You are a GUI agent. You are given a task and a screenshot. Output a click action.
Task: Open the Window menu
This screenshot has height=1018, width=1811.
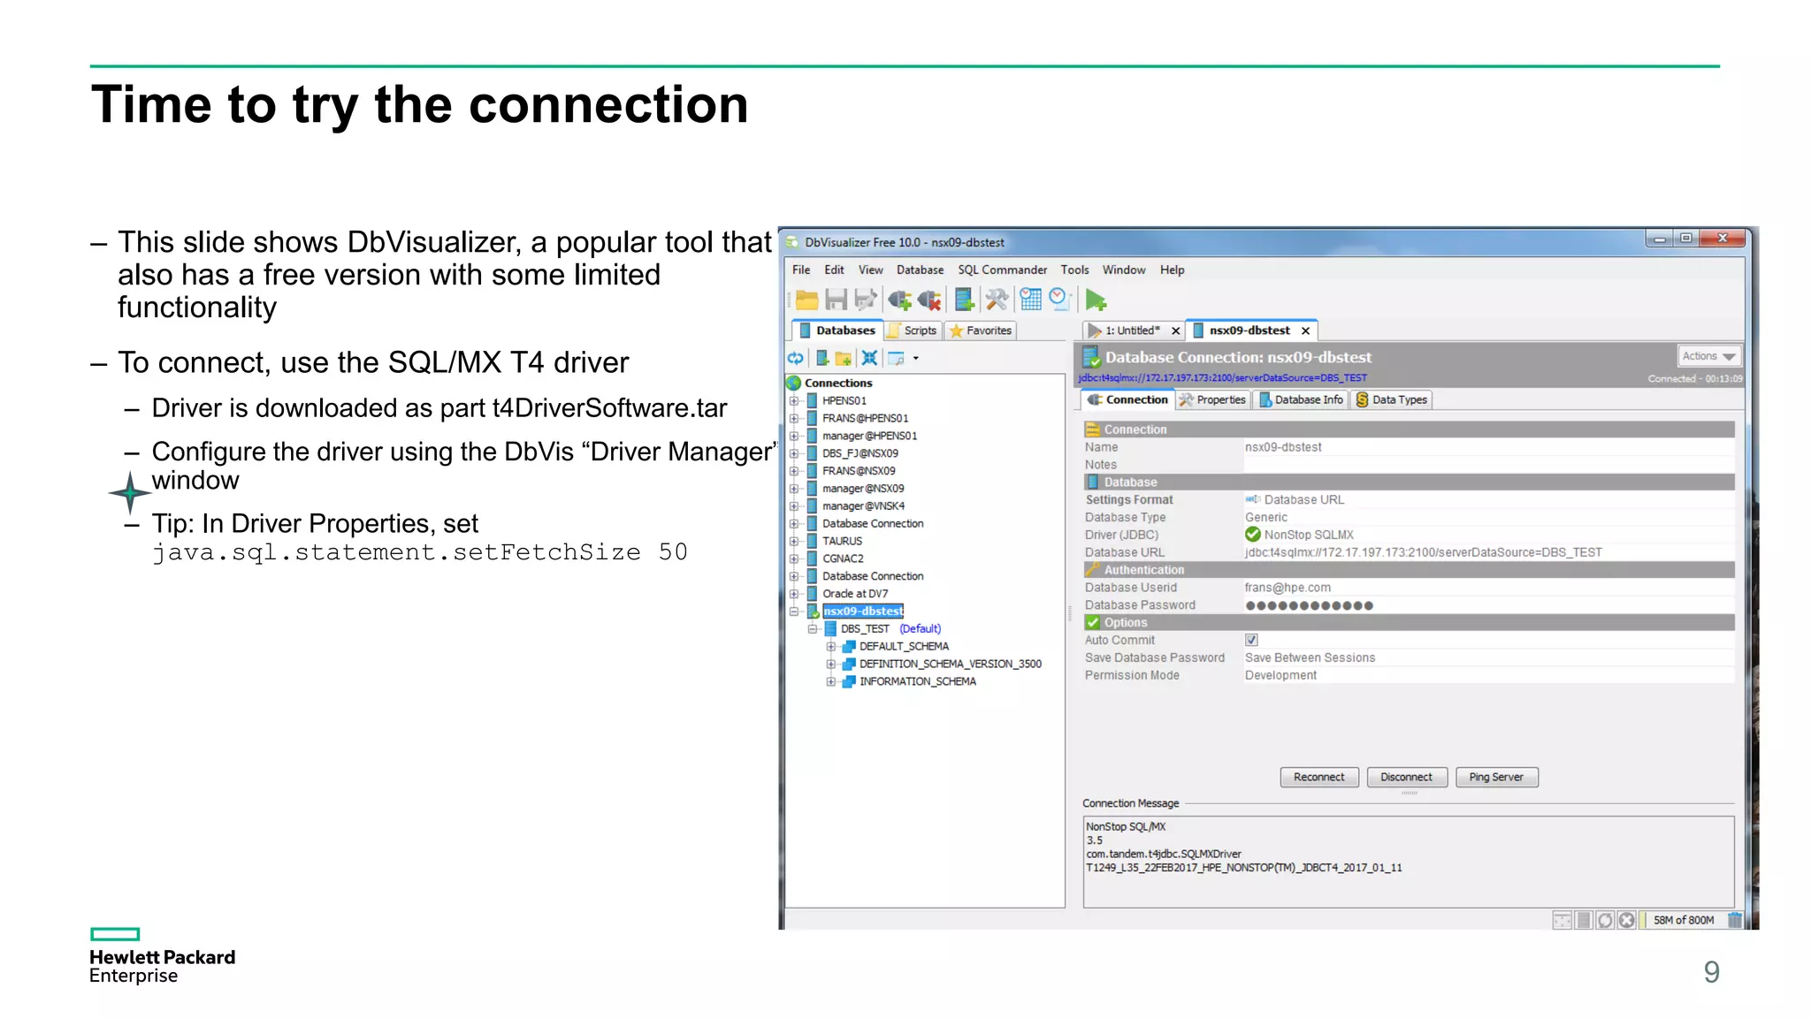tap(1123, 270)
